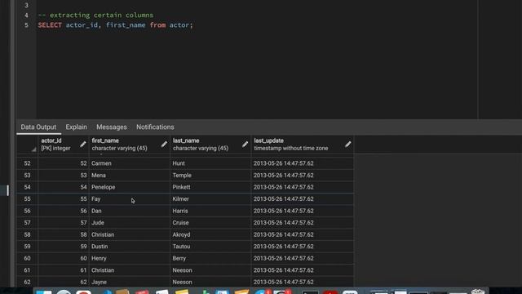Select row header 53
The image size is (522, 294).
click(x=27, y=176)
